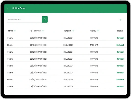Select 'Irham' in the fifth order row
Viewport: 131px width, 99px height.
[10, 66]
